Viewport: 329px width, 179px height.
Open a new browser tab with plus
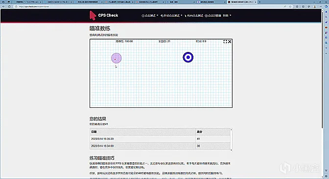tap(260, 2)
